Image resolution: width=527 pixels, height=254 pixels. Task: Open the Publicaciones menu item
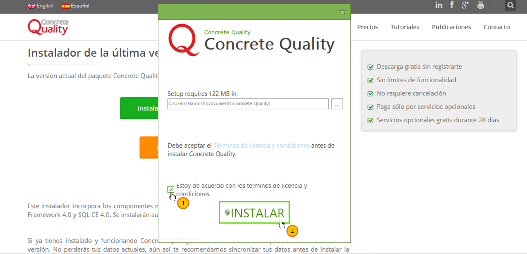click(451, 27)
